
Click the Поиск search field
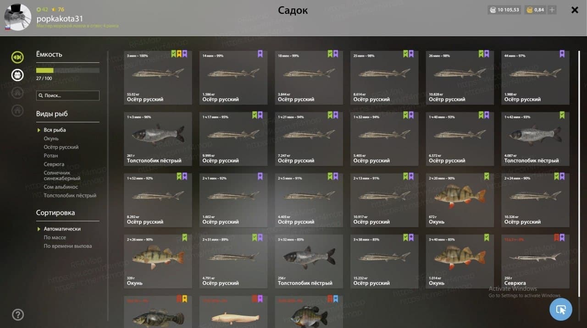pyautogui.click(x=68, y=96)
